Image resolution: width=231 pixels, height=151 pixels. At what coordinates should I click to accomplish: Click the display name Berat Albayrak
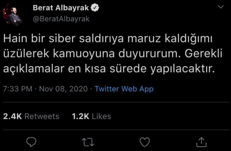pyautogui.click(x=61, y=9)
